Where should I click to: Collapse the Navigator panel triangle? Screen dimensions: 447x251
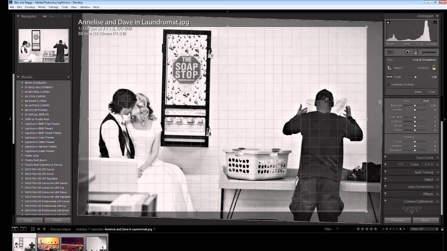(x=18, y=16)
